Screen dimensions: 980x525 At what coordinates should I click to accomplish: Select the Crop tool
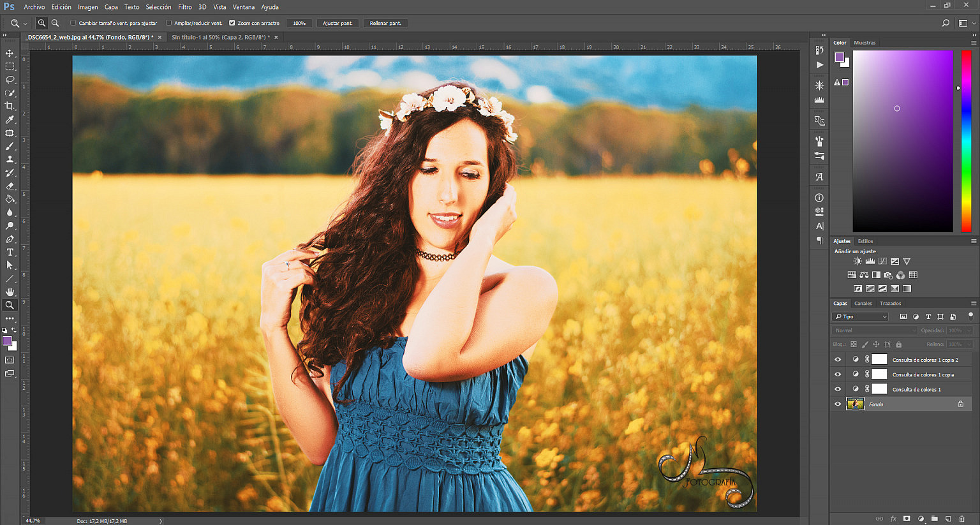pos(10,106)
